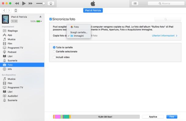The image size is (186, 121).
Task: Click the Applica button
Action: coord(153,117)
